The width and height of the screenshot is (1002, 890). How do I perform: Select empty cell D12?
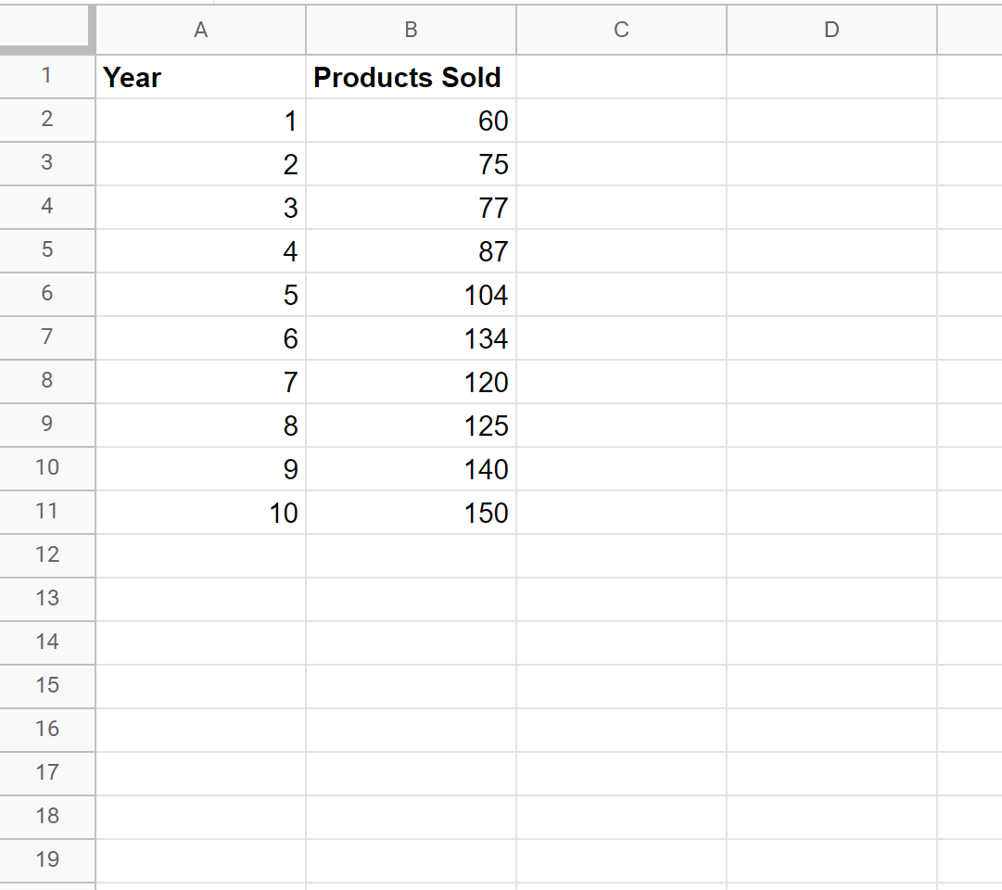tap(831, 555)
